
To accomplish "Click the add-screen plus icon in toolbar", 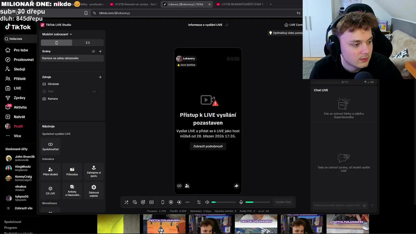I will pos(151,202).
